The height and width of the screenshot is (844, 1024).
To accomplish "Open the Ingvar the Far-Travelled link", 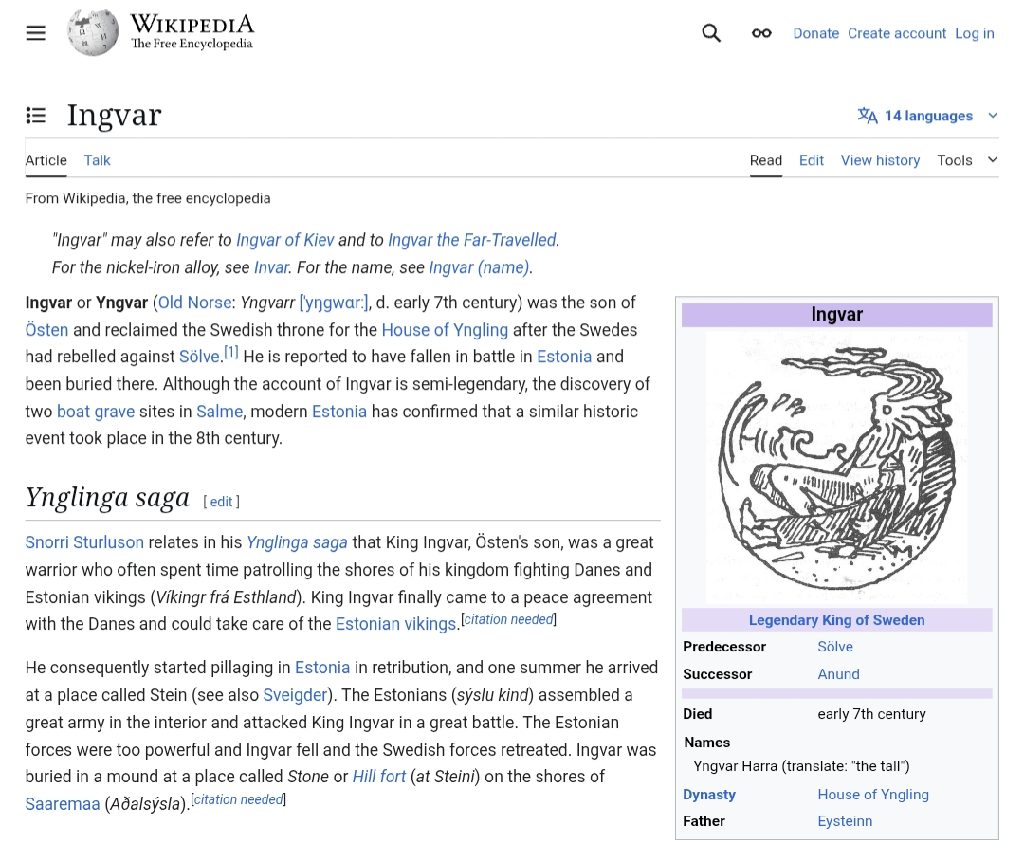I will [472, 240].
